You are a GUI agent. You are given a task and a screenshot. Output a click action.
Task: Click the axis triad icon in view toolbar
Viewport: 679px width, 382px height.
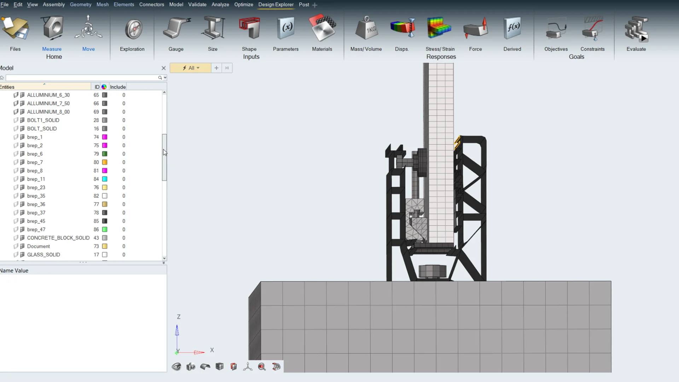click(x=248, y=367)
